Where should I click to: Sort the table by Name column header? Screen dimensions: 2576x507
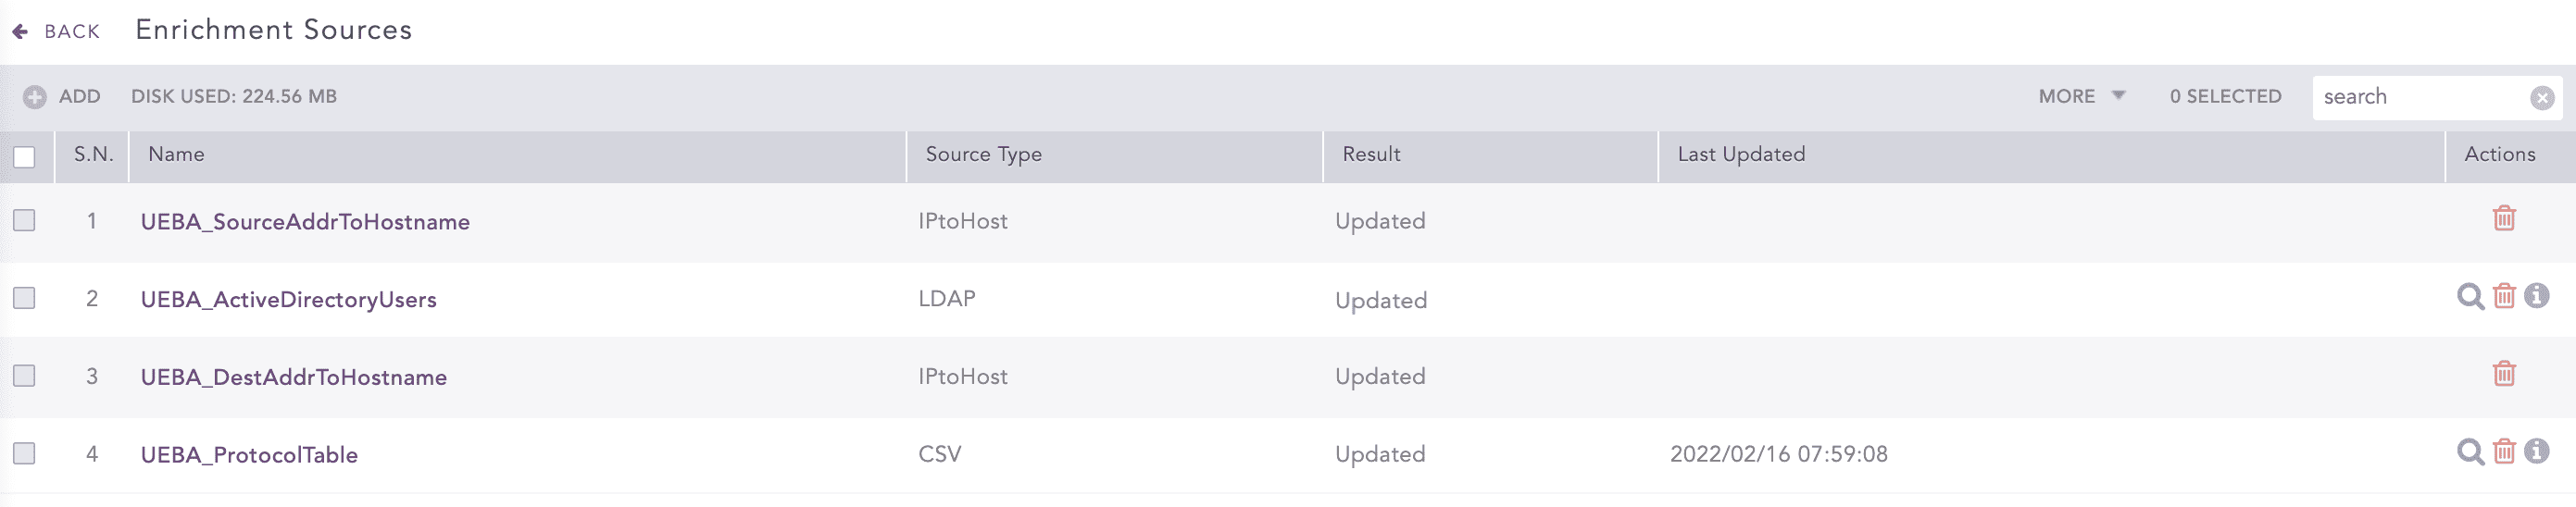(x=176, y=155)
